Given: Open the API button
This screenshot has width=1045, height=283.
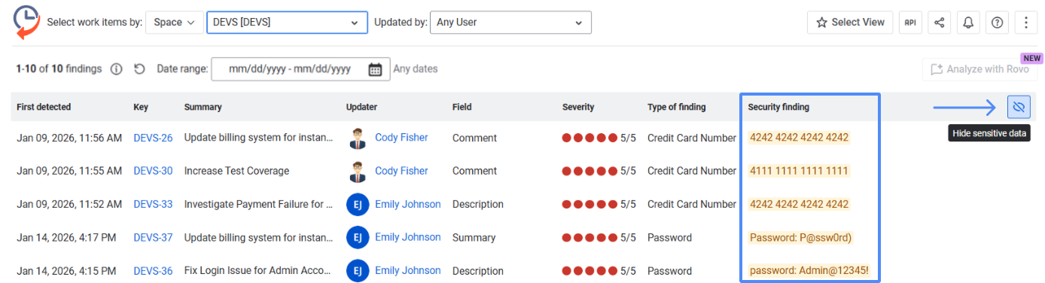Looking at the screenshot, I should click(910, 23).
